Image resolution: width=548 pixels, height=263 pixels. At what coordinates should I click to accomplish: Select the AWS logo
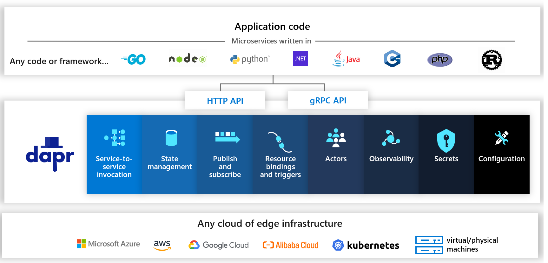tap(162, 245)
